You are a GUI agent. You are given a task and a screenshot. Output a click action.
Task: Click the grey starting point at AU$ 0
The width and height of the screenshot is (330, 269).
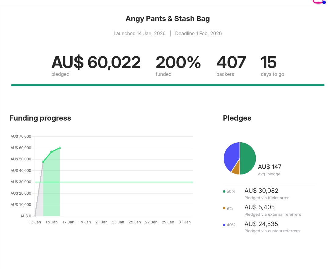[35, 216]
